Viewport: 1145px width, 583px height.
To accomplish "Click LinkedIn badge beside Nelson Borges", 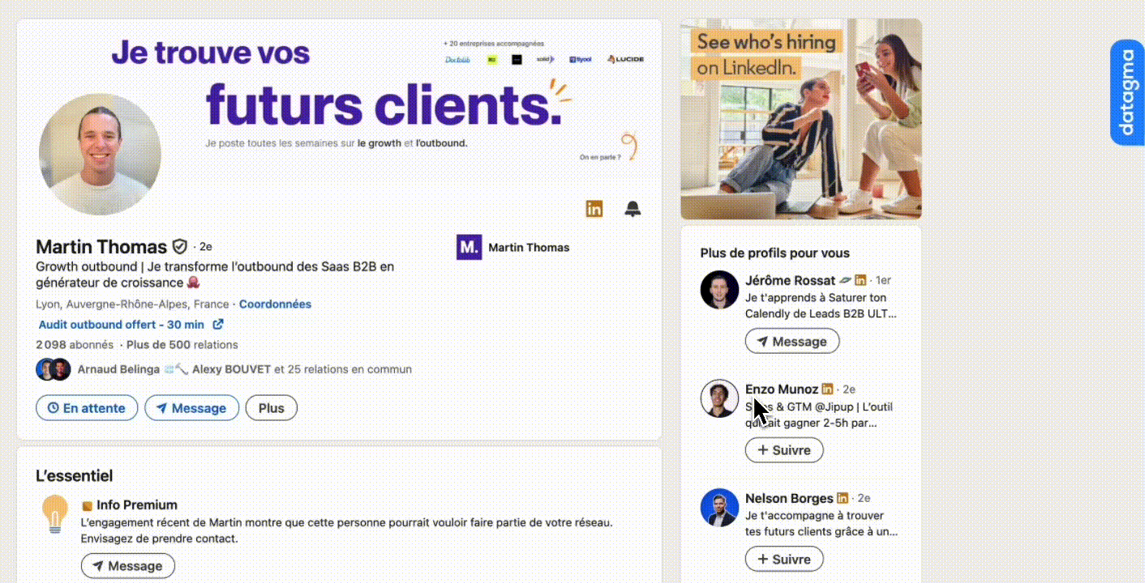I will pyautogui.click(x=843, y=498).
